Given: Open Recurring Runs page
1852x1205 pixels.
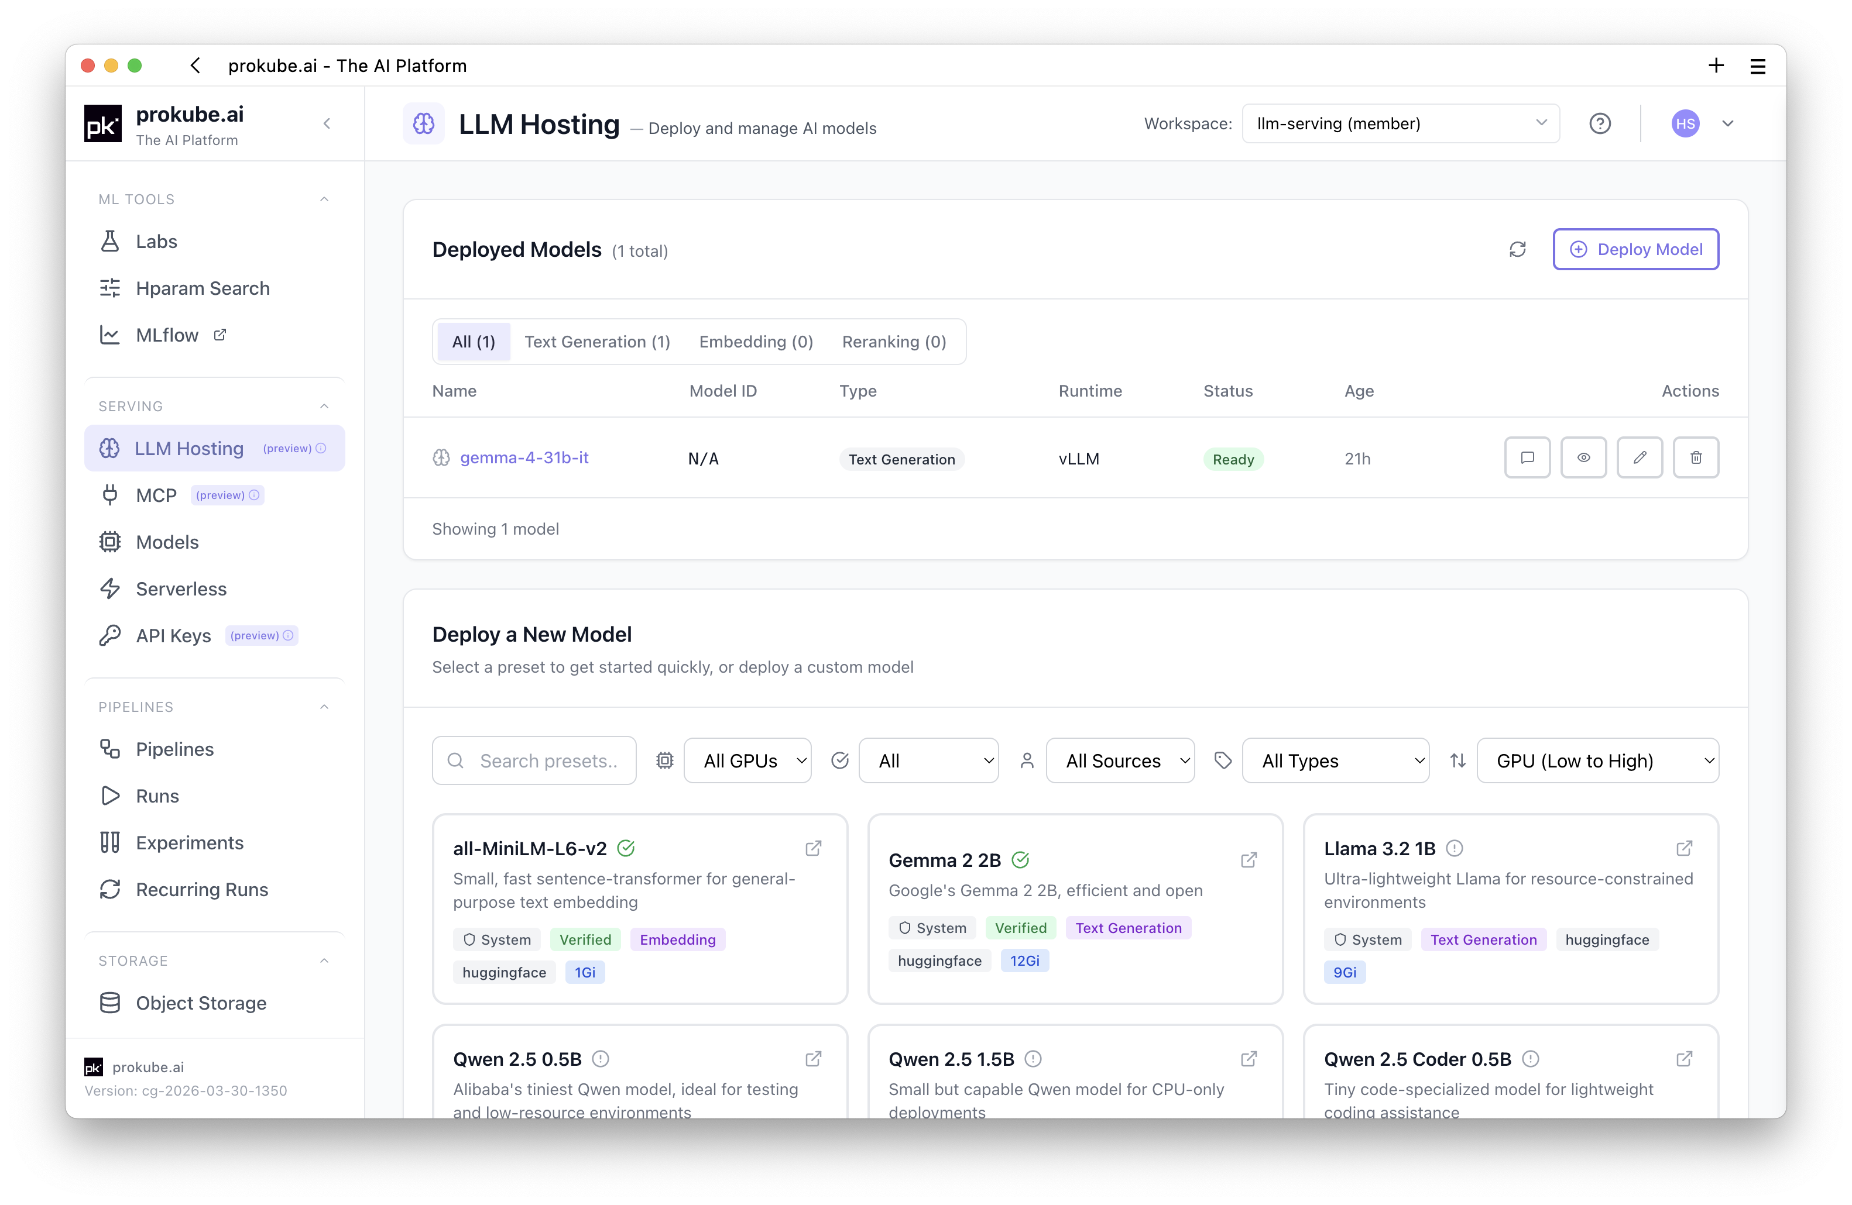Looking at the screenshot, I should click(214, 890).
